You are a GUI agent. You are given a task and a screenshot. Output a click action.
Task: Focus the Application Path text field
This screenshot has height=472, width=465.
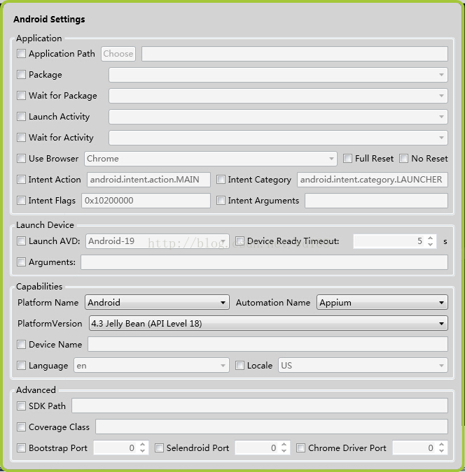295,54
